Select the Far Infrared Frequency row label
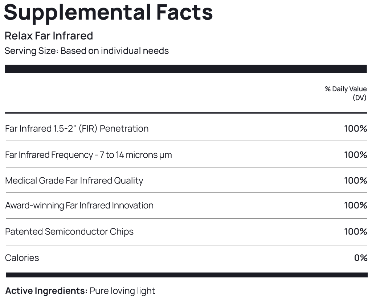The image size is (372, 298). click(88, 155)
